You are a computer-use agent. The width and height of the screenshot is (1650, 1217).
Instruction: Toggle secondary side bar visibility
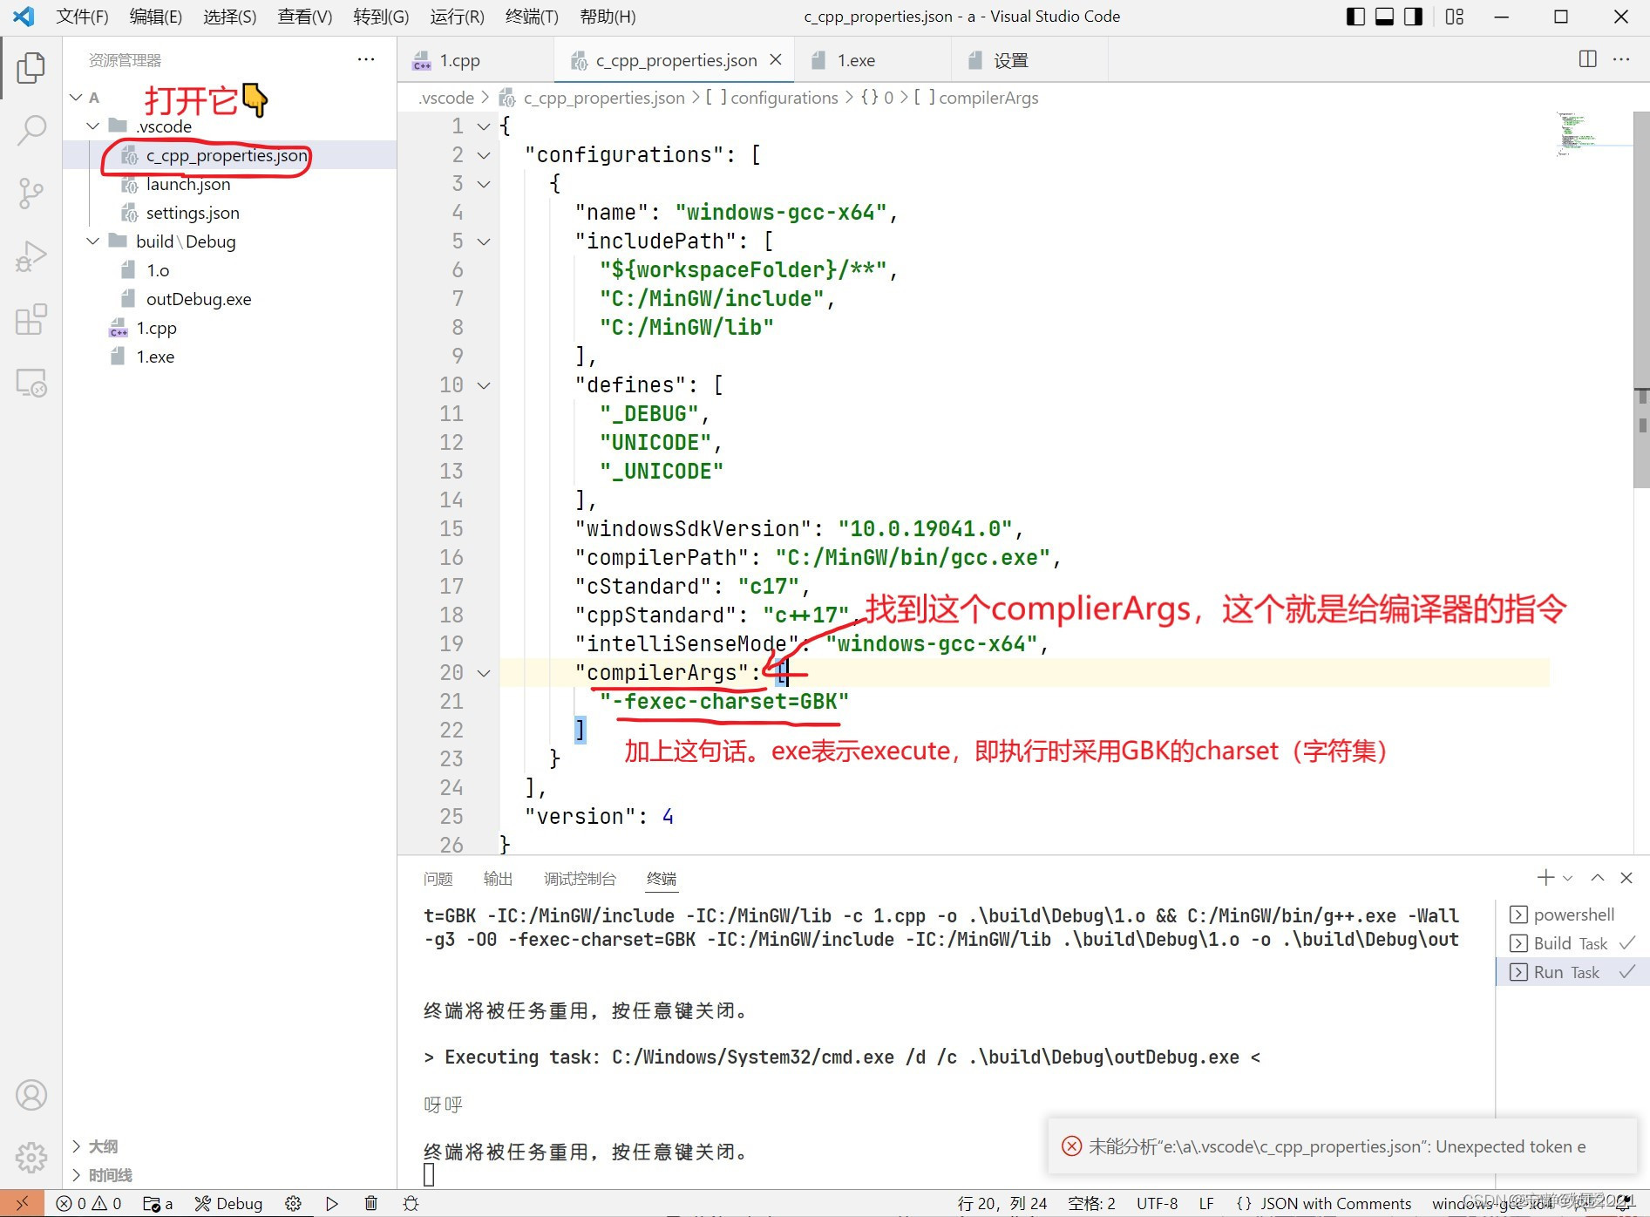(x=1414, y=17)
